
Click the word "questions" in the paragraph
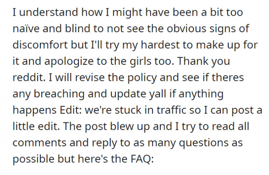tap(204, 143)
